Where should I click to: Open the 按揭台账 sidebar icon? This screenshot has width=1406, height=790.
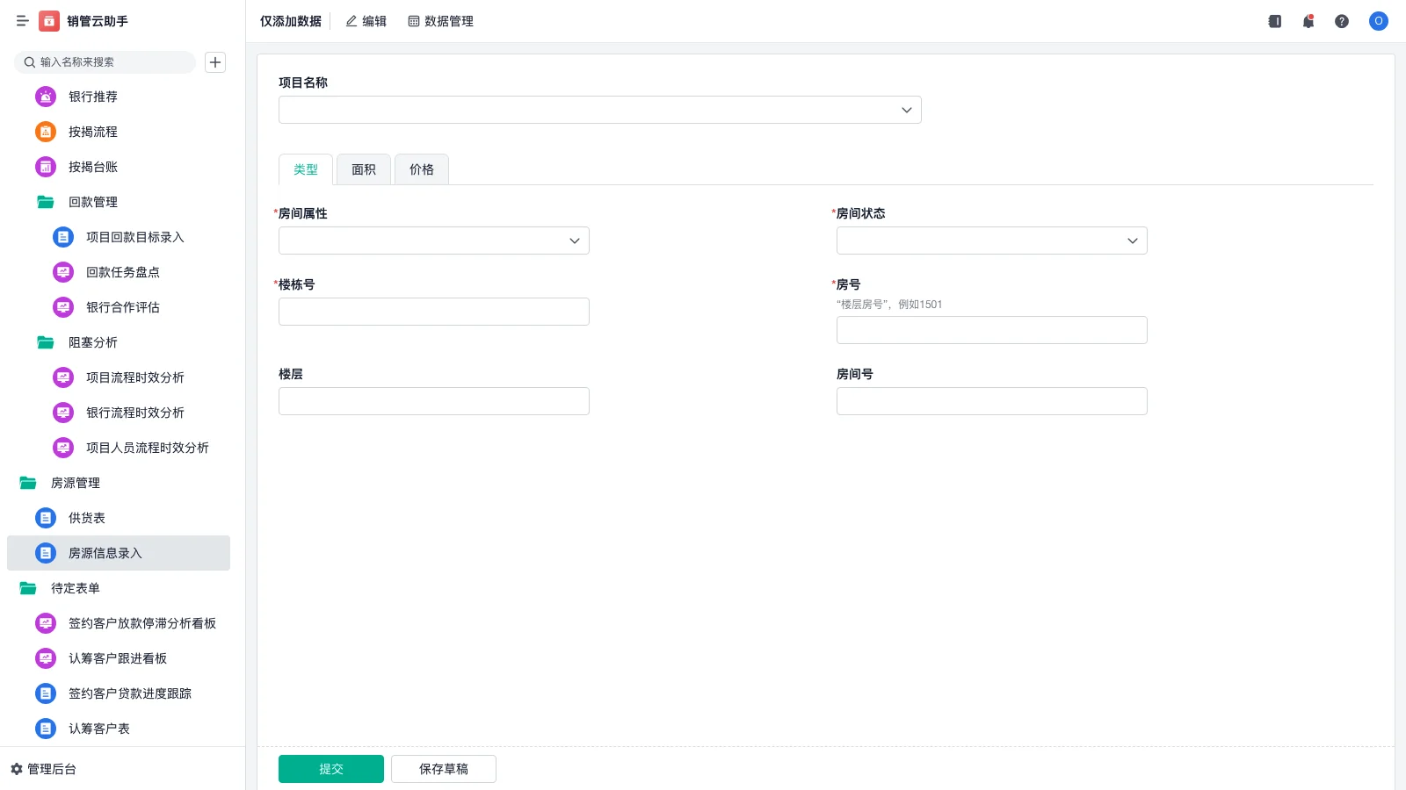45,167
